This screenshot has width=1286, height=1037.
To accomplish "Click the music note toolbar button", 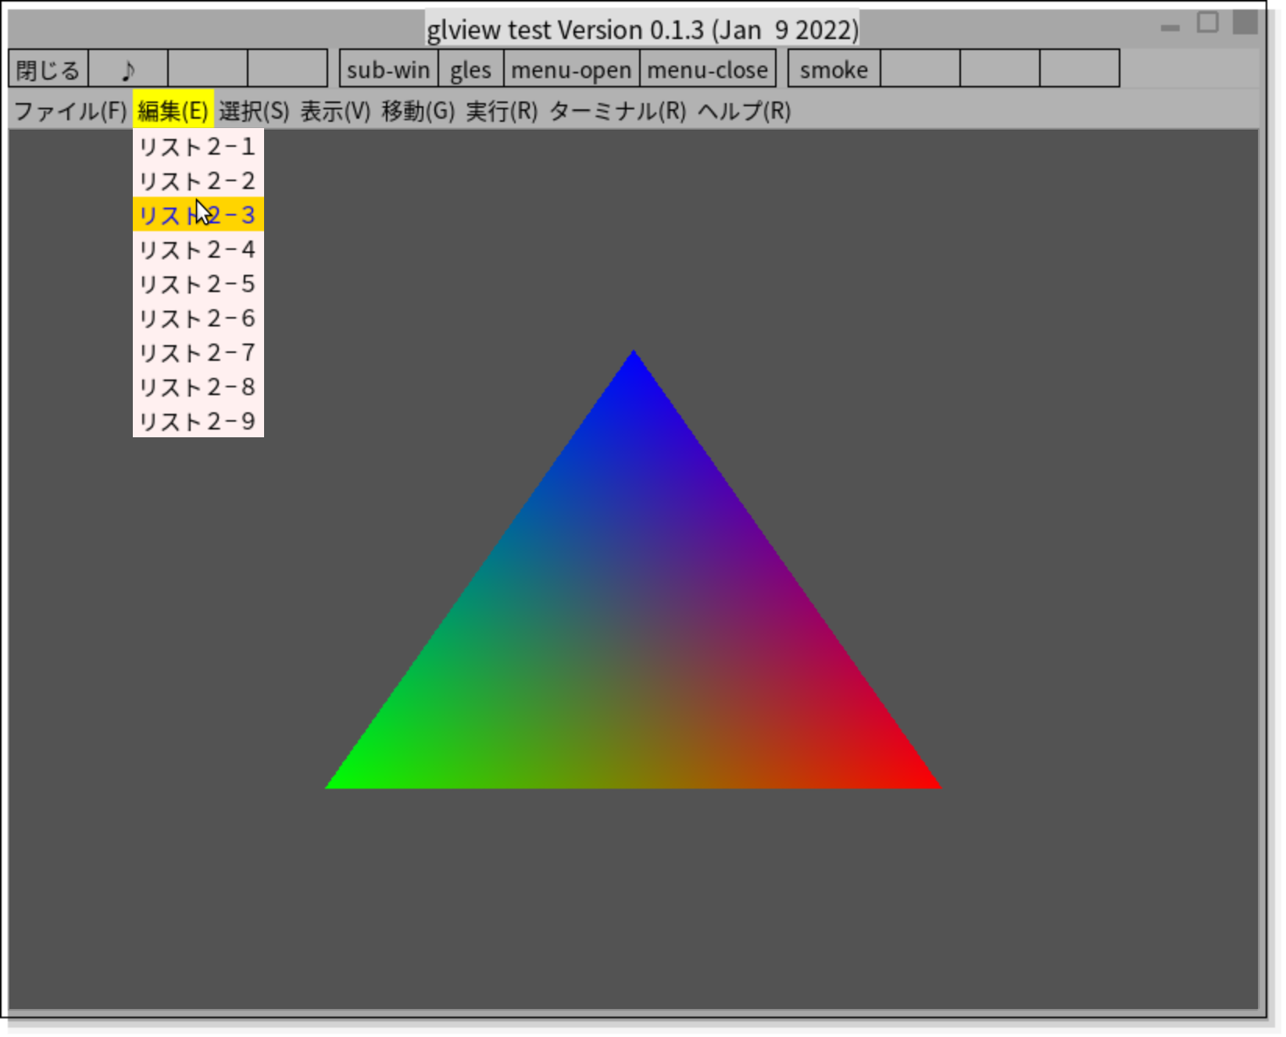I will click(128, 69).
